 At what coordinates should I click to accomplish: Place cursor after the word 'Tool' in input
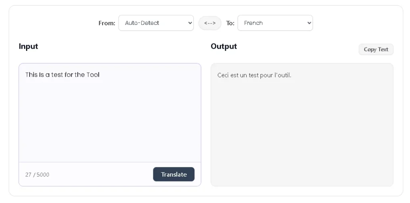click(100, 75)
